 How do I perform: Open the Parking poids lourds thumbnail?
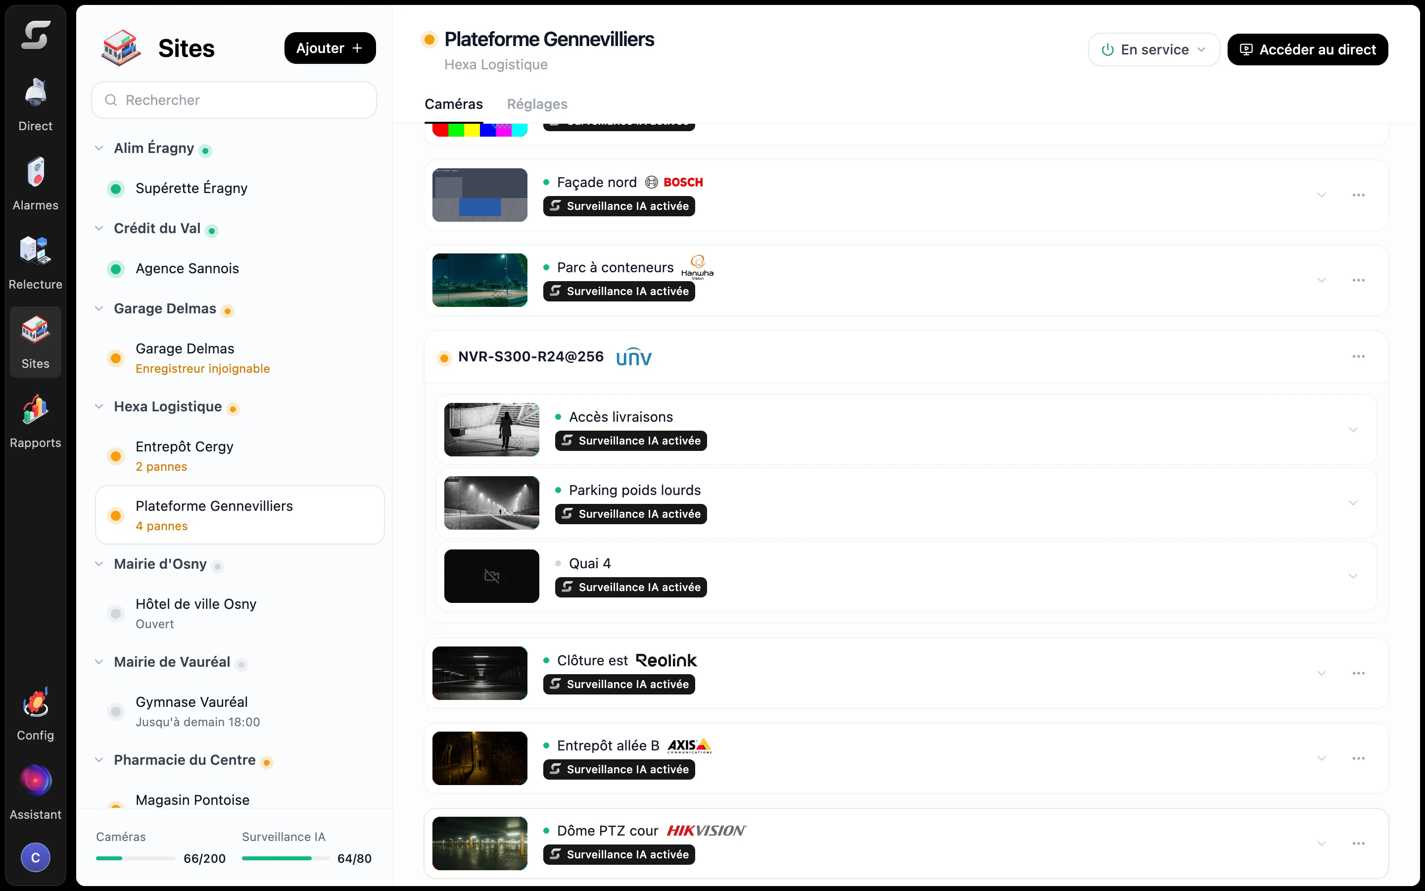coord(492,502)
